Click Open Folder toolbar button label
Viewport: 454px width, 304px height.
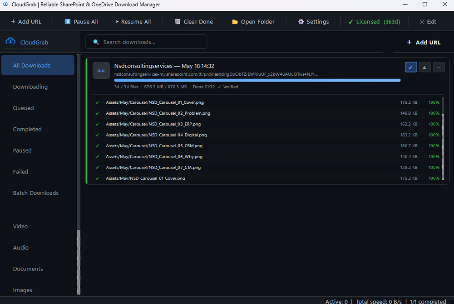pos(258,22)
